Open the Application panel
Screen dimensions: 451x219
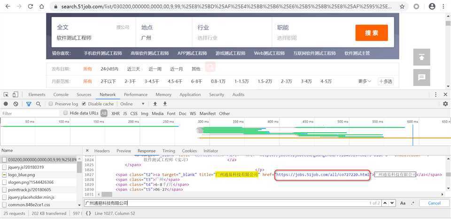point(190,94)
